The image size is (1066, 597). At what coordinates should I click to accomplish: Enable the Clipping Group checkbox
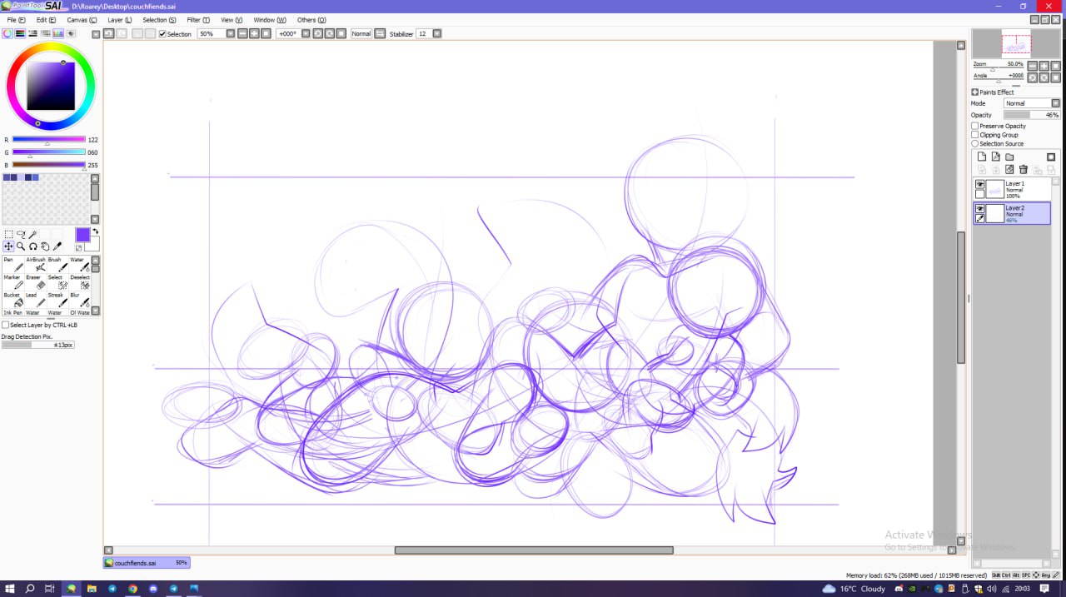click(975, 135)
